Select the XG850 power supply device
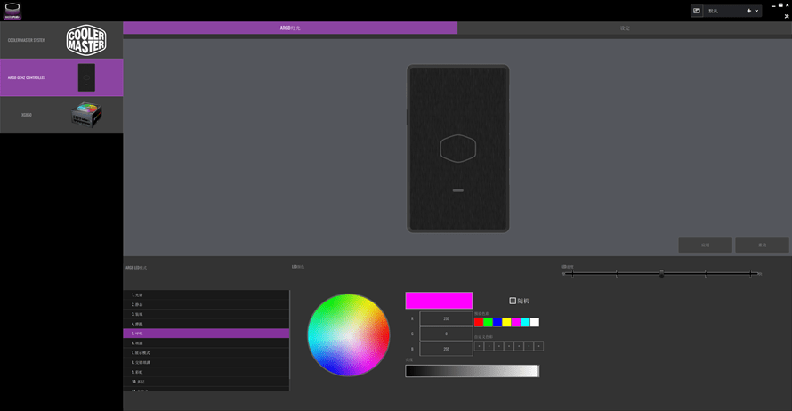The image size is (792, 411). point(61,115)
